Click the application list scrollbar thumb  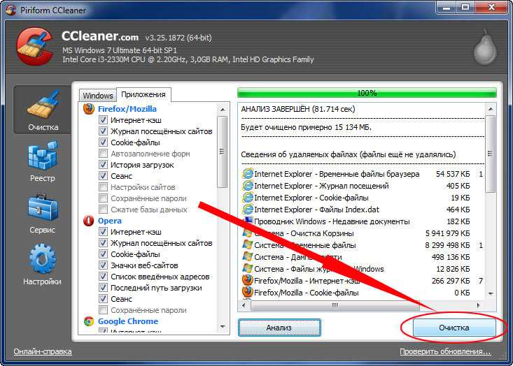point(223,152)
